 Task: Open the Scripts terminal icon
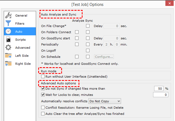(x=9, y=40)
